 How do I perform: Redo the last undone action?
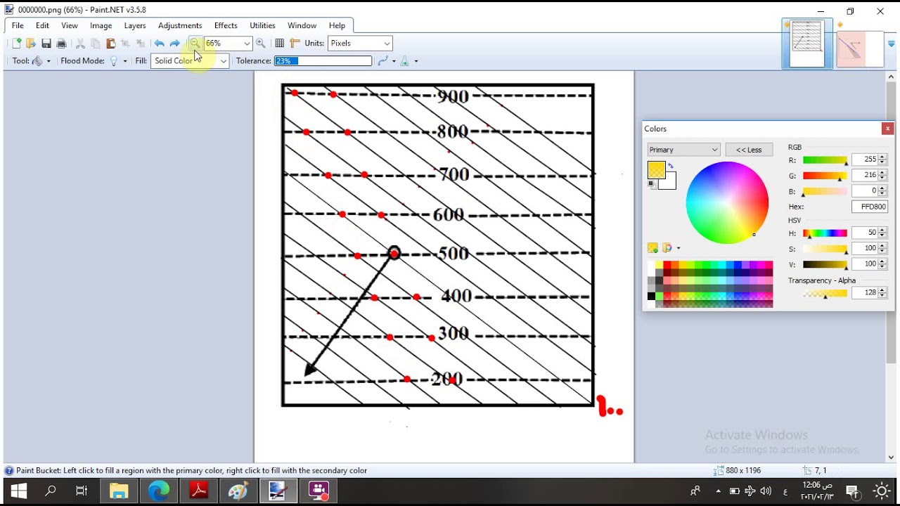174,44
